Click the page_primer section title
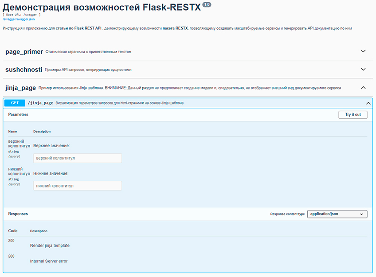376x277 pixels. point(24,51)
